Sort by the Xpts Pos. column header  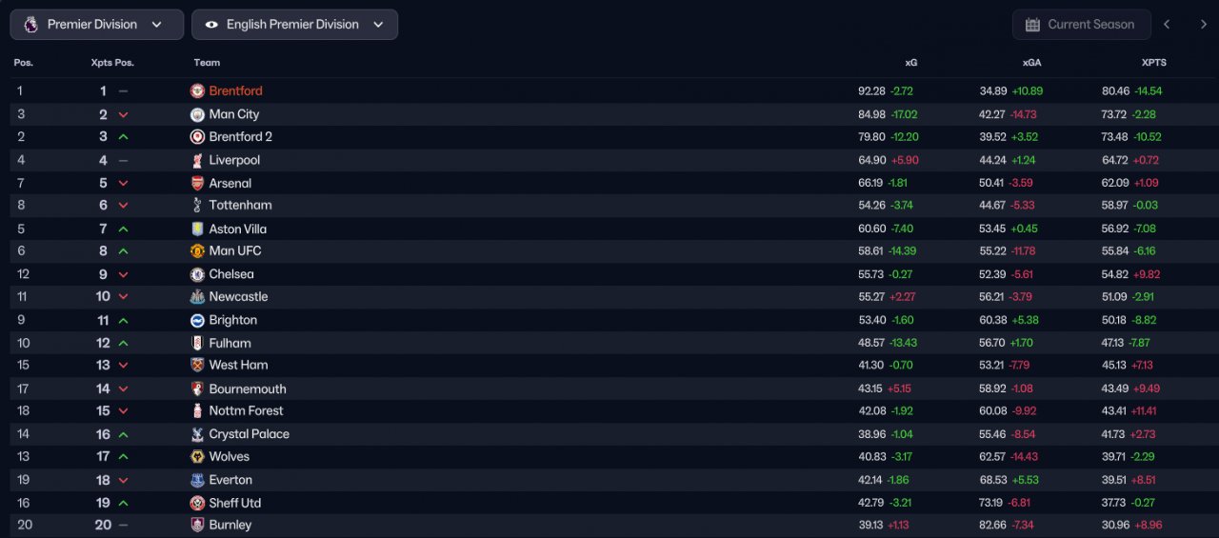point(112,63)
